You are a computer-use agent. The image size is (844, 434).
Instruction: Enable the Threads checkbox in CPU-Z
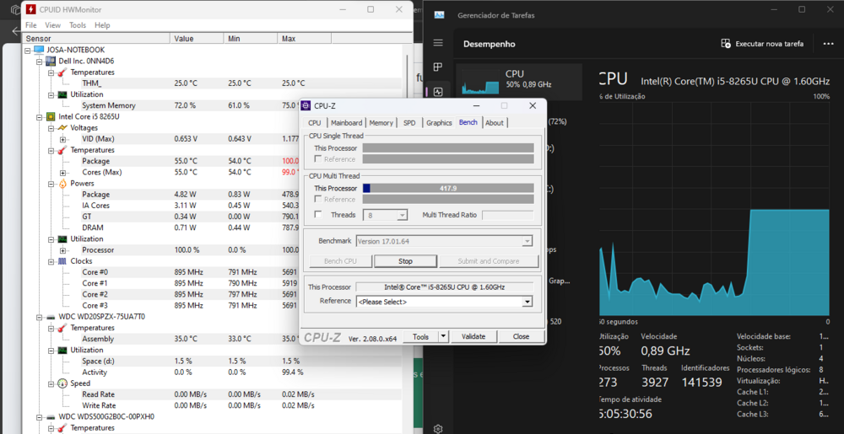pos(318,215)
